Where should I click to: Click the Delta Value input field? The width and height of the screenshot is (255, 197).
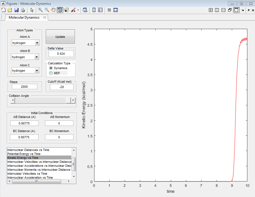(61, 54)
